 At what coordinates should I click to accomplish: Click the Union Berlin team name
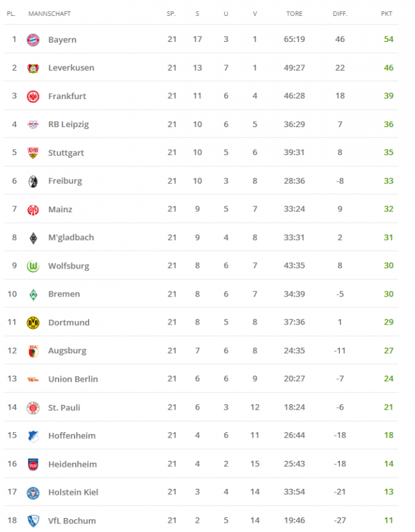[72, 379]
